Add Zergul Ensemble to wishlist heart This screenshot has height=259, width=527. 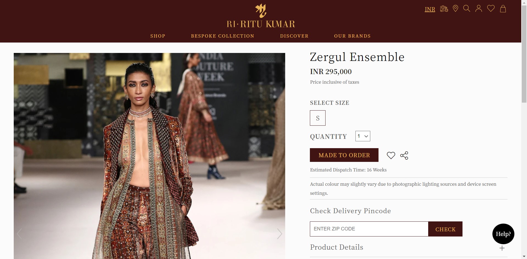391,155
